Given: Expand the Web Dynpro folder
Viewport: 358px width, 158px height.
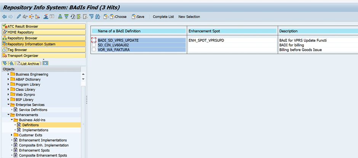Looking at the screenshot, I should click(x=8, y=95).
